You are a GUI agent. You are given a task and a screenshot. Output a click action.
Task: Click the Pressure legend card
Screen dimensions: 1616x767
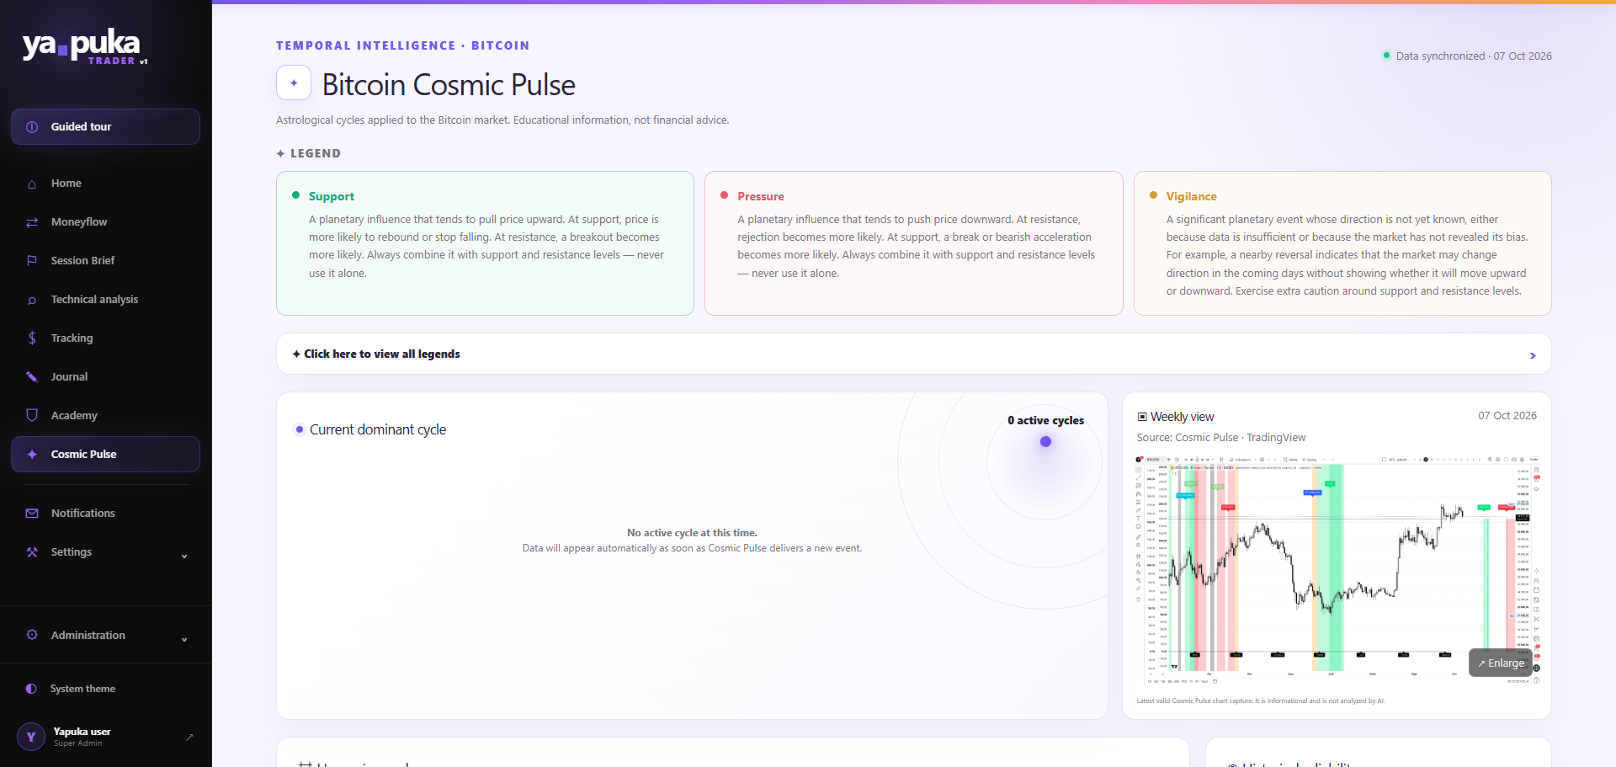(914, 243)
